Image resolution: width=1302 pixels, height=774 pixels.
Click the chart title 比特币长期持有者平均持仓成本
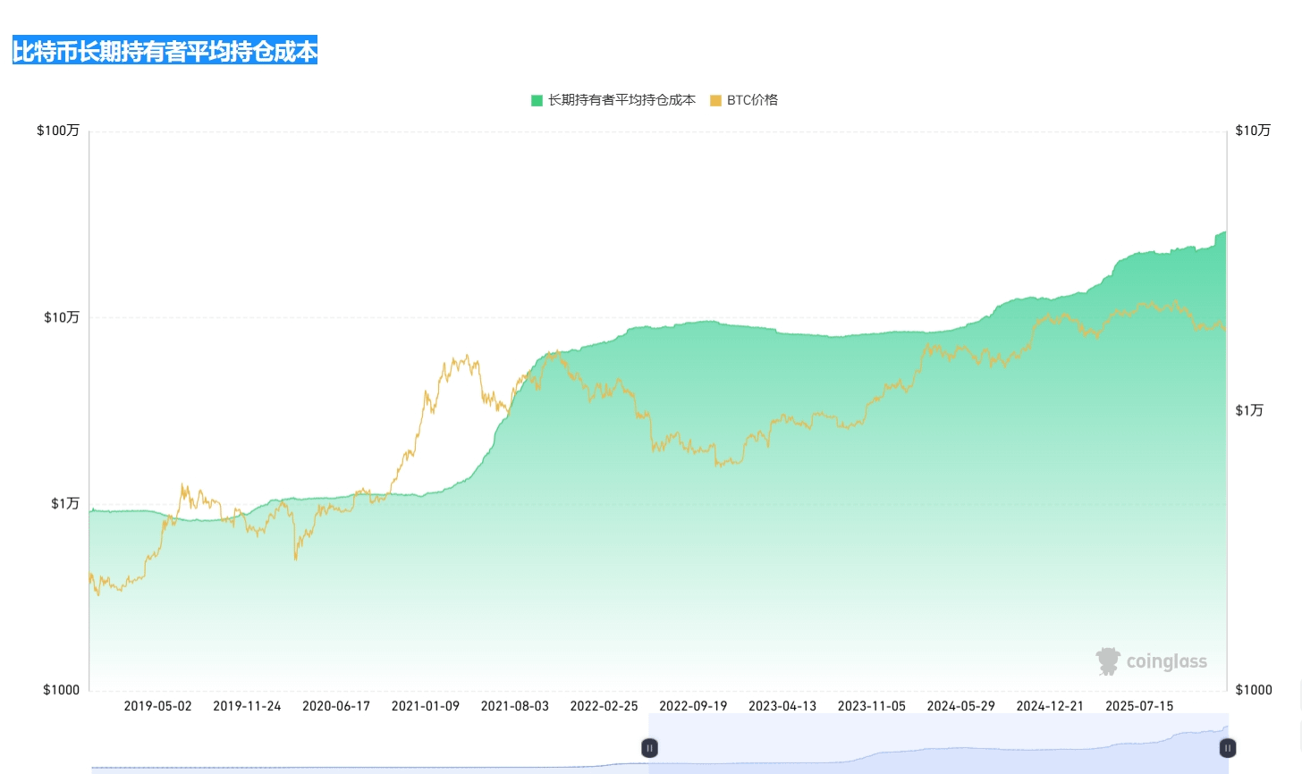[165, 52]
